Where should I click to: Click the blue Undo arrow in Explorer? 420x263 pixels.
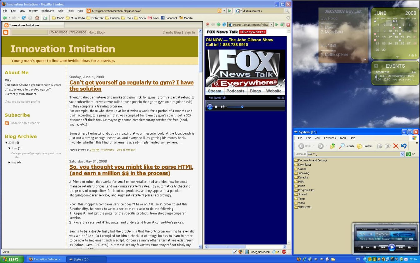coord(404,146)
